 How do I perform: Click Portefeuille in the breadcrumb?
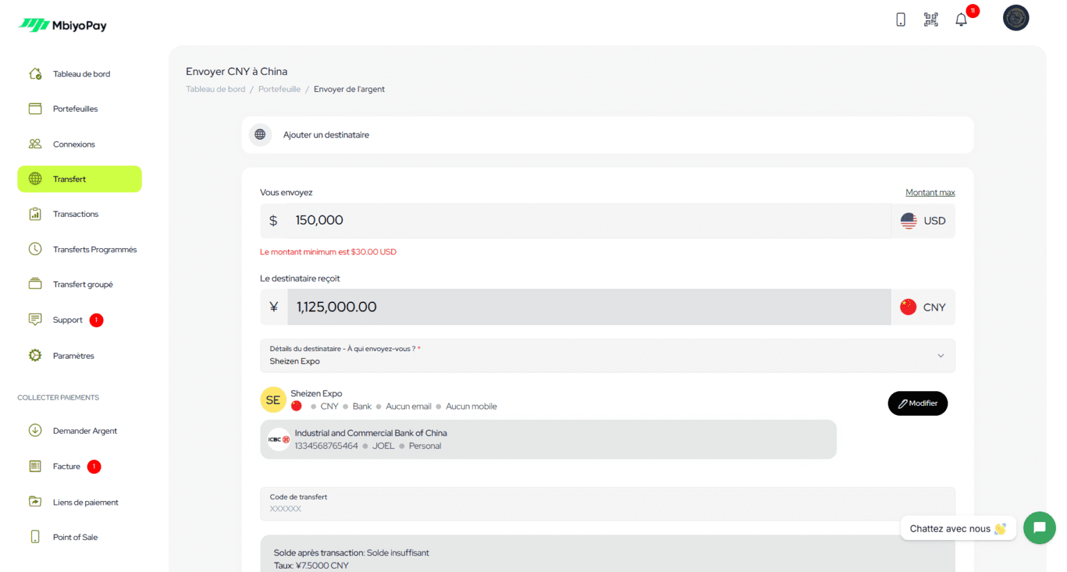point(279,89)
